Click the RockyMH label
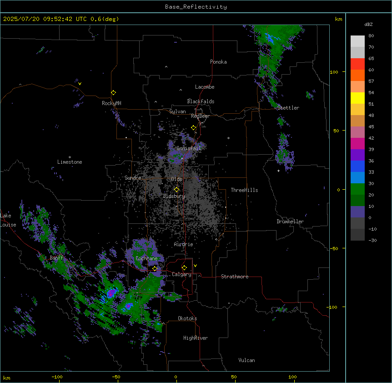Screen dimensions: 392x383 point(111,103)
